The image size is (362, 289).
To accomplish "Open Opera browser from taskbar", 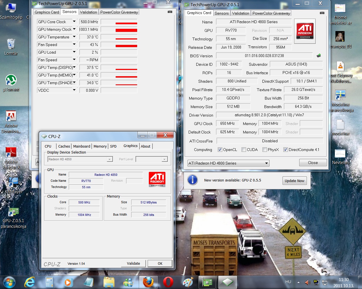I will [x=168, y=282].
